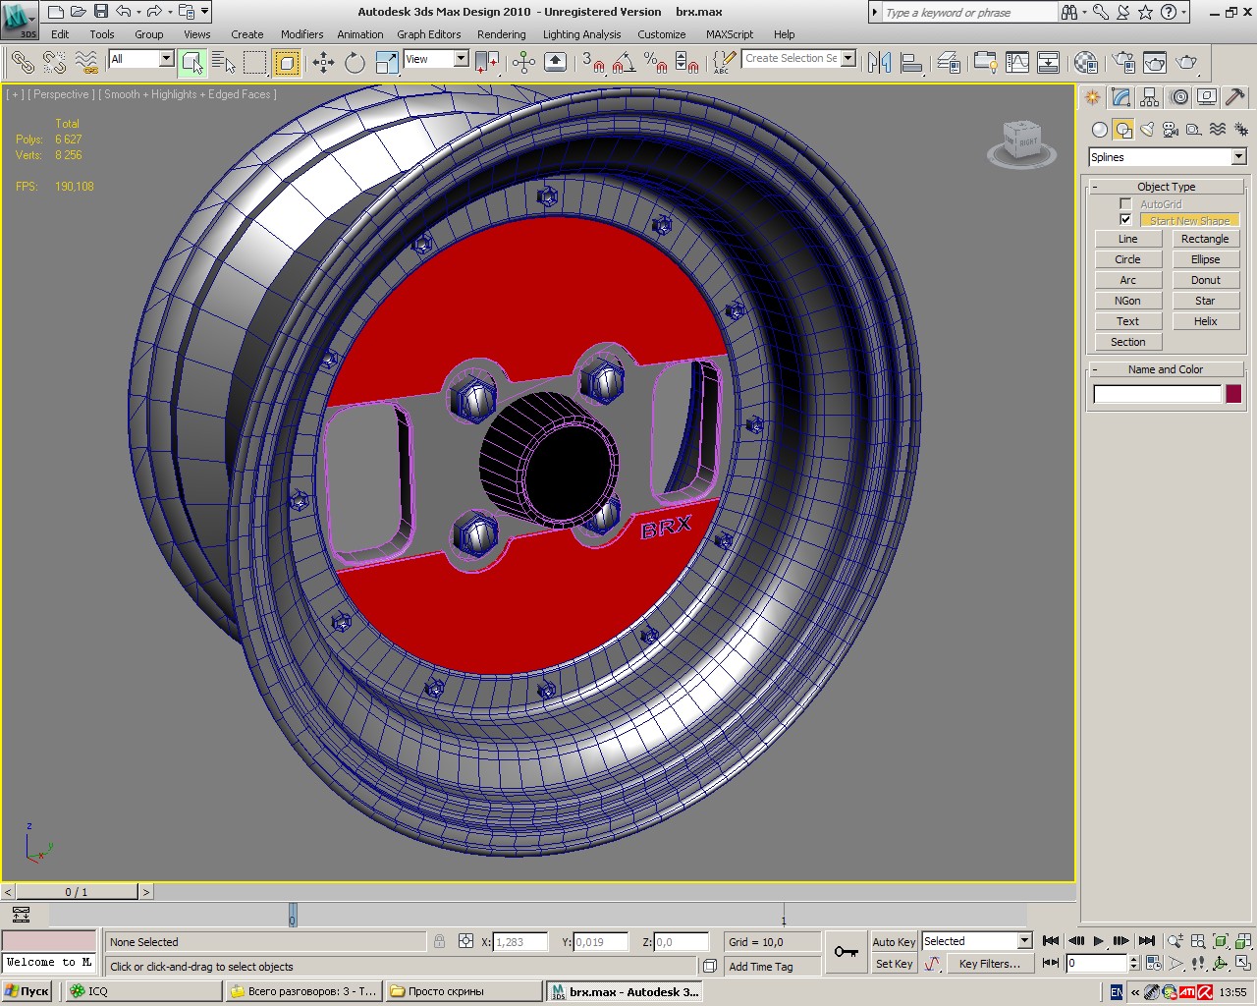Screen dimensions: 1257x1006
Task: Click the Select and Link tool icon
Action: point(22,62)
